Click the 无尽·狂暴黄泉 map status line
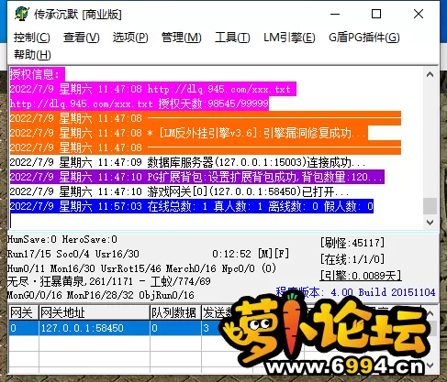The image size is (447, 382). [x=109, y=281]
